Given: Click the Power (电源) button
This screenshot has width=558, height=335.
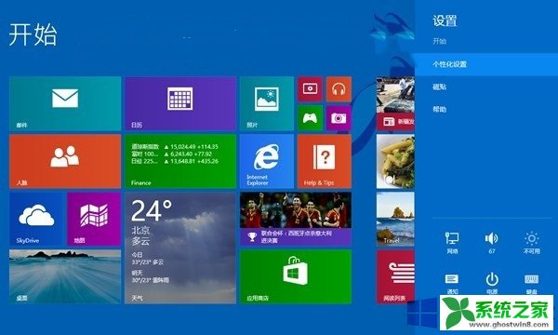Looking at the screenshot, I should point(492,284).
